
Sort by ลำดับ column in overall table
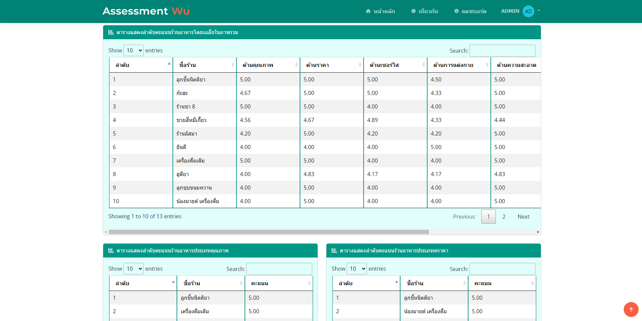[141, 65]
